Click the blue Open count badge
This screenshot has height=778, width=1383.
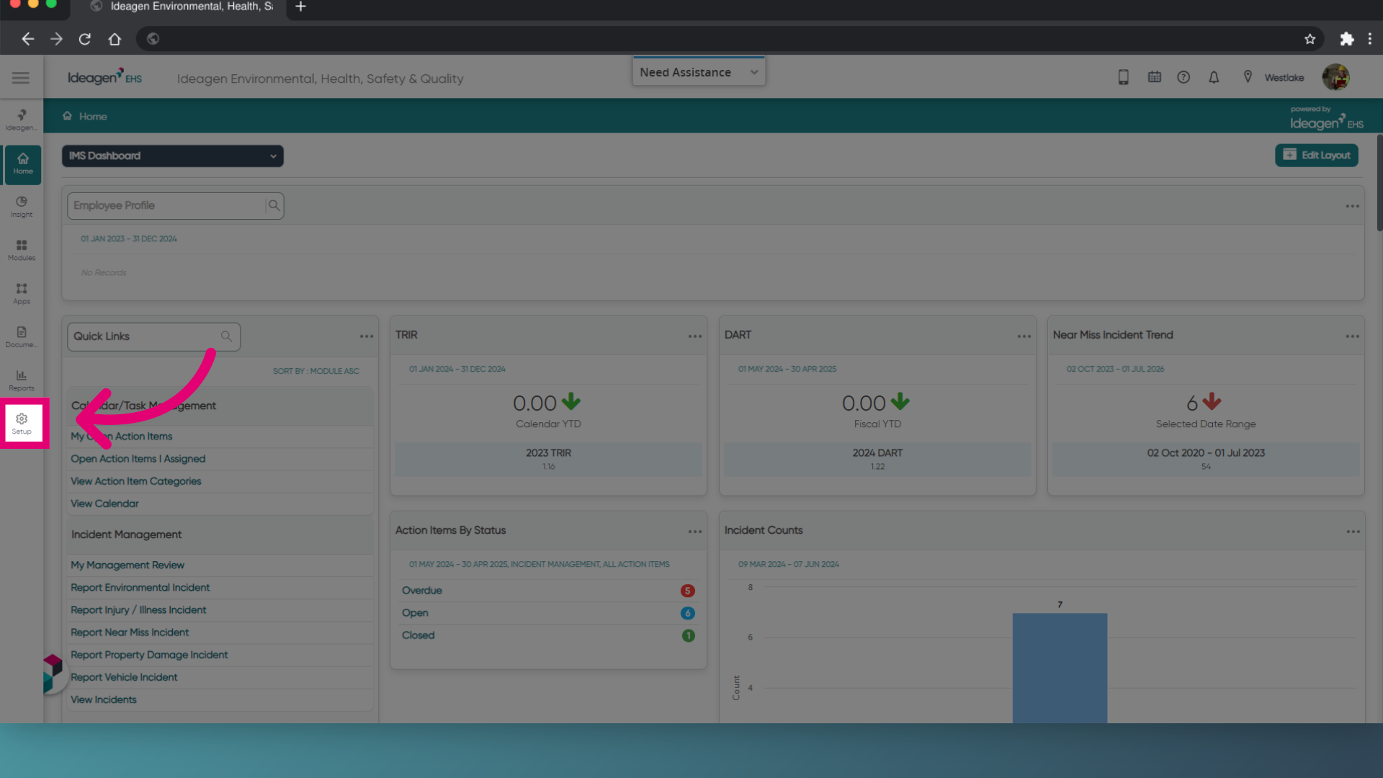[x=687, y=613]
